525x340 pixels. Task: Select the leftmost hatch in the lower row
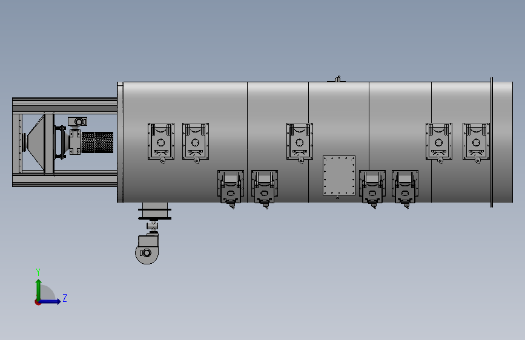click(x=231, y=188)
